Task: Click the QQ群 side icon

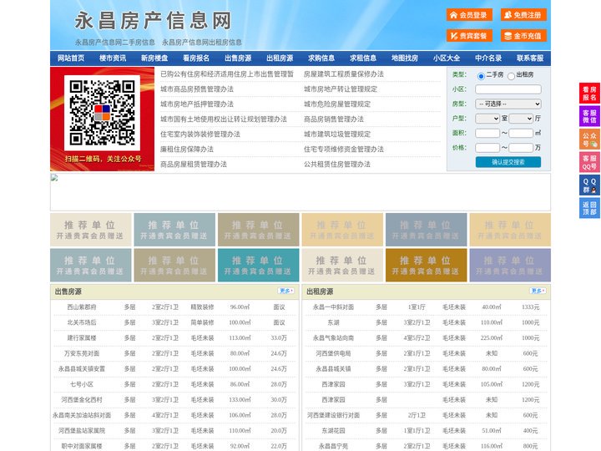Action: point(589,185)
